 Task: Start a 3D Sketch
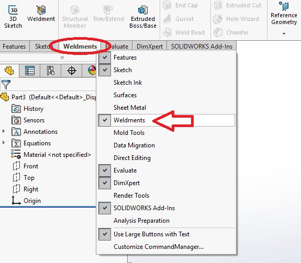[x=13, y=17]
